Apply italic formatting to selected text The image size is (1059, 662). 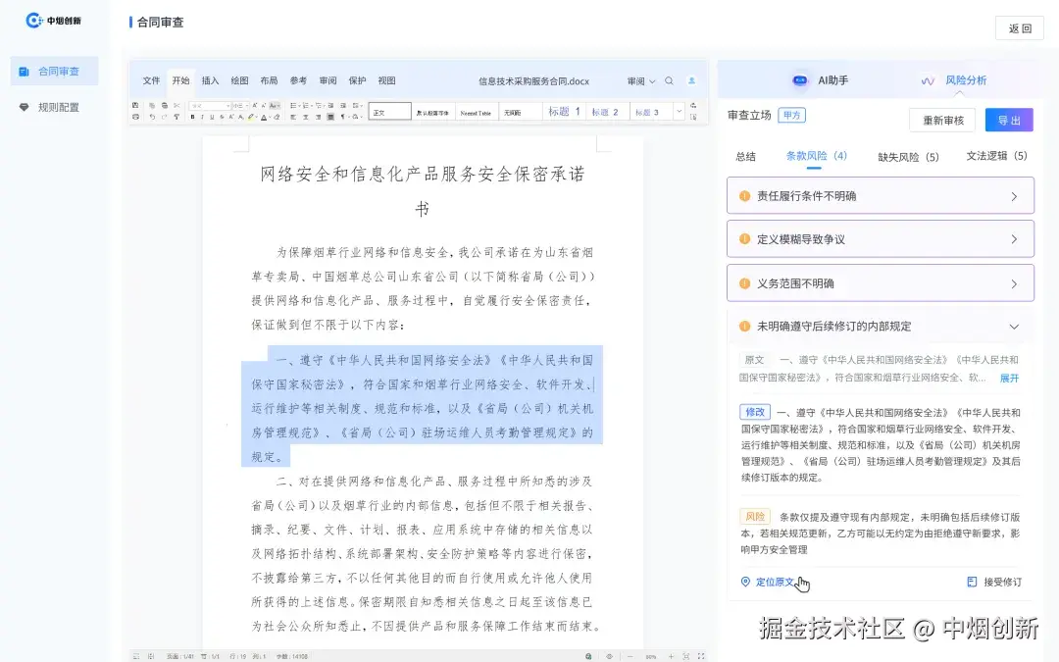coord(202,116)
